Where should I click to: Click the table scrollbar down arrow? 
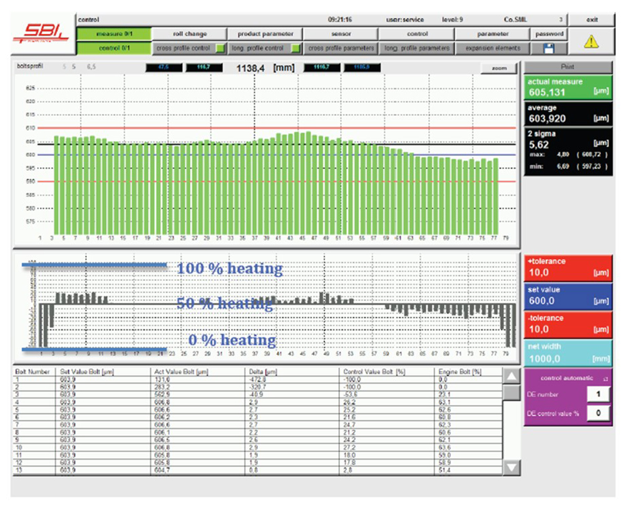[x=511, y=467]
